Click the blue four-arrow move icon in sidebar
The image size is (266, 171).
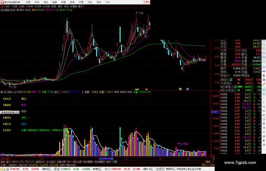tap(264, 80)
